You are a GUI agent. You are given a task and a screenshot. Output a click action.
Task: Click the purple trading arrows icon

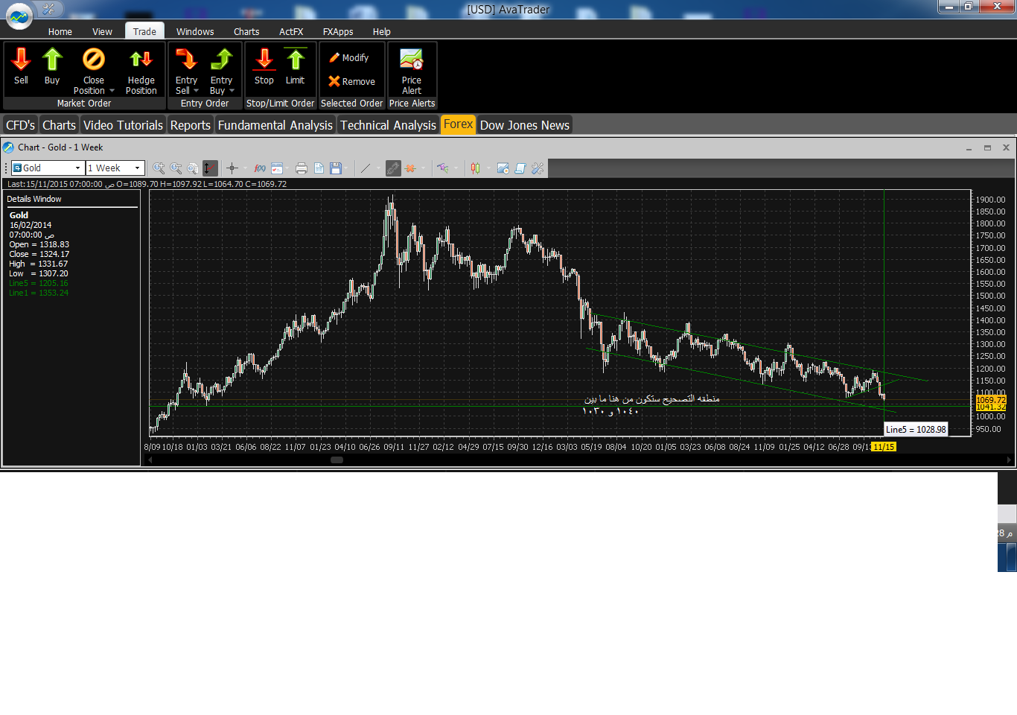click(444, 168)
